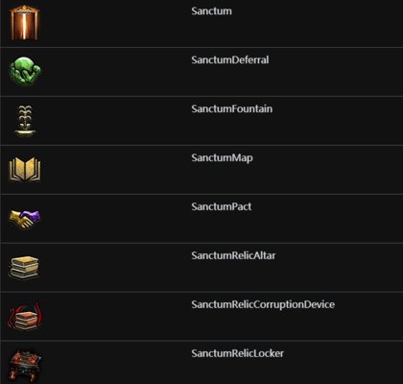
Task: Select the SanctumDeferral table row
Action: pos(201,72)
